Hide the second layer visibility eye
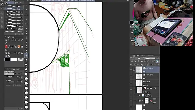 click(131, 76)
